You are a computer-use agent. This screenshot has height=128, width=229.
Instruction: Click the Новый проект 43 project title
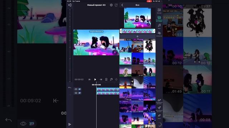click(x=96, y=5)
